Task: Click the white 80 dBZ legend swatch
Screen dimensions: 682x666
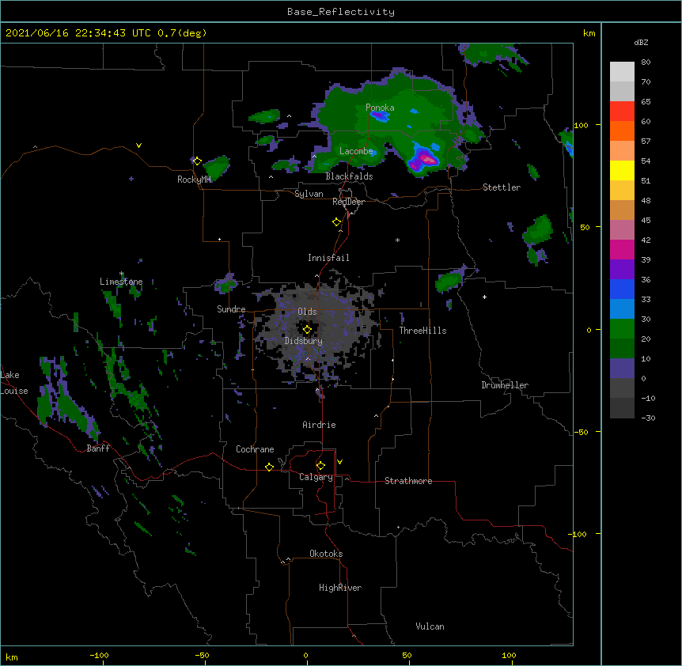Action: point(622,72)
